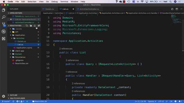
Task: Click Refresh Explorer icon
Action: [35, 25]
